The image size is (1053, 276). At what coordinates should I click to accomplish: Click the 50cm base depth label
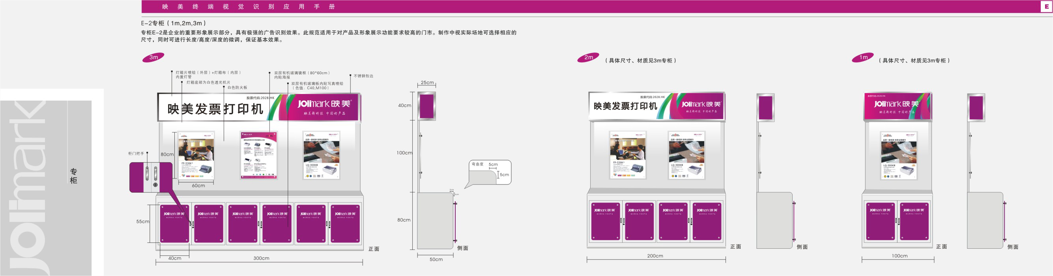tap(436, 260)
